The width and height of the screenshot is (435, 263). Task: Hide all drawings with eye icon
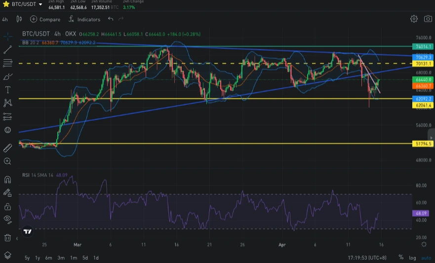tap(7, 219)
